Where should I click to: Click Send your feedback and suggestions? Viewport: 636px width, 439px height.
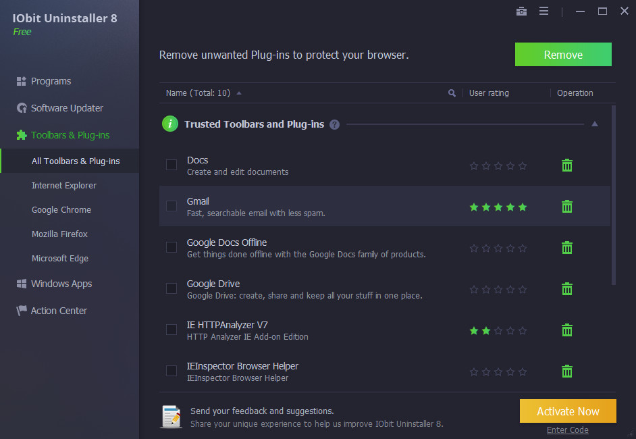(262, 411)
